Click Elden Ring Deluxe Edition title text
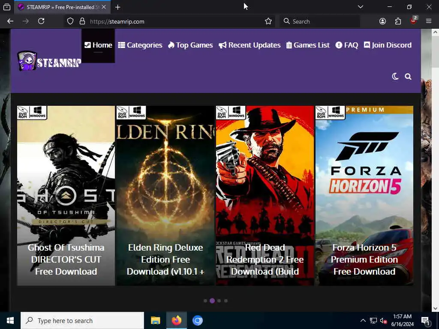 [x=165, y=259]
